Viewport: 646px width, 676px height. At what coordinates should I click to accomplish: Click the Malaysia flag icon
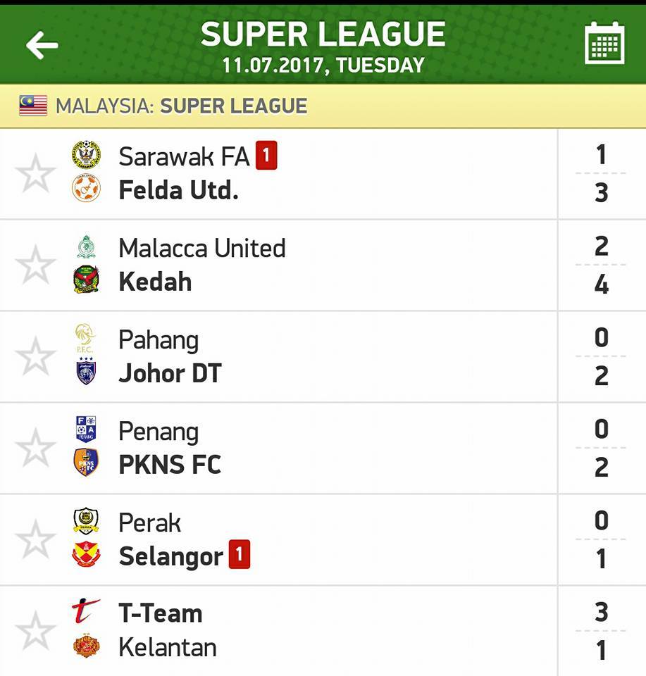33,106
